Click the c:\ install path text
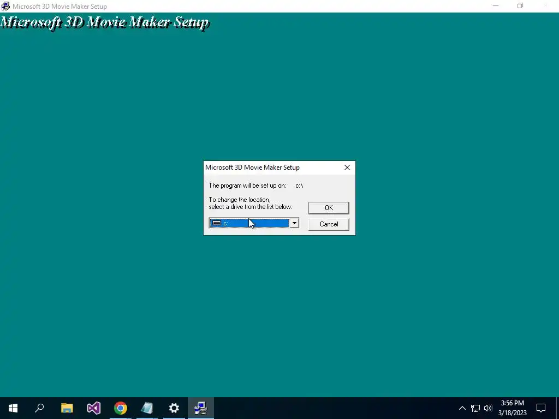559x419 pixels. 300,185
